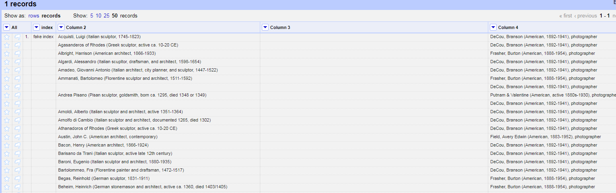
Task: Flag the Andrea Pisano row
Action: pyautogui.click(x=18, y=95)
